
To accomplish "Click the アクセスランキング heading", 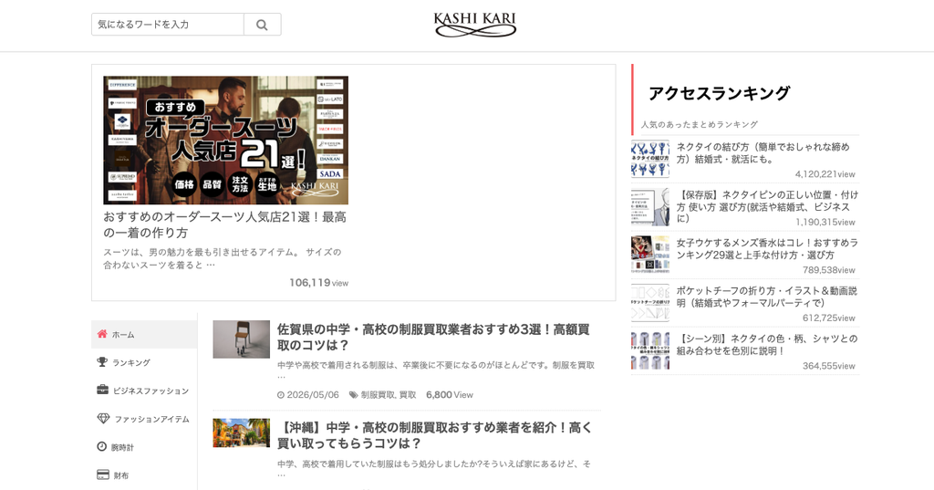I will (719, 93).
